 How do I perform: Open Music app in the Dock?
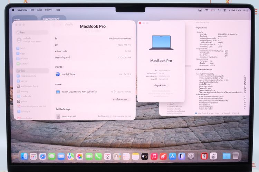[154, 156]
